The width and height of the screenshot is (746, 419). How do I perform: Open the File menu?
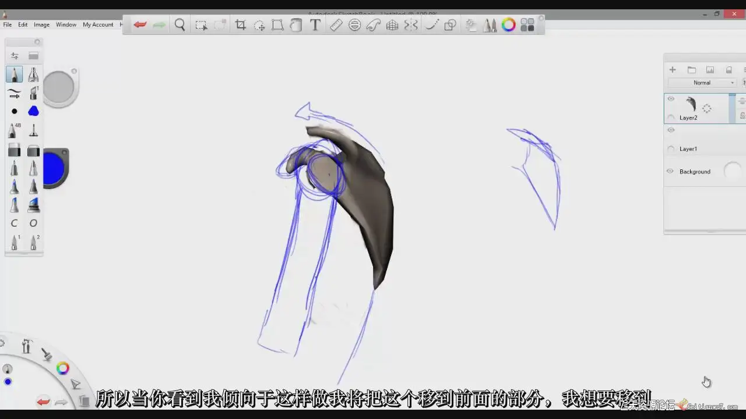[8, 24]
